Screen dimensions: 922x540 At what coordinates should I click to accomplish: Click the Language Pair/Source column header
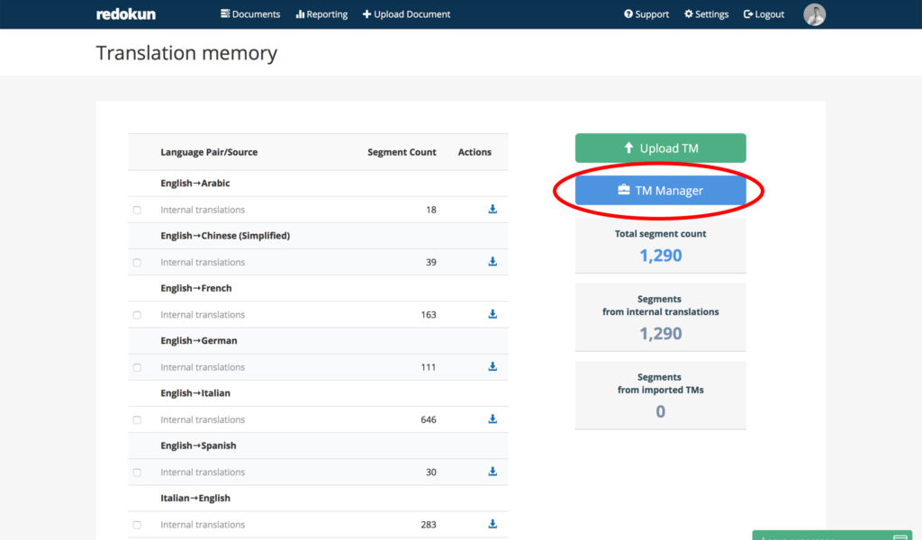(209, 152)
